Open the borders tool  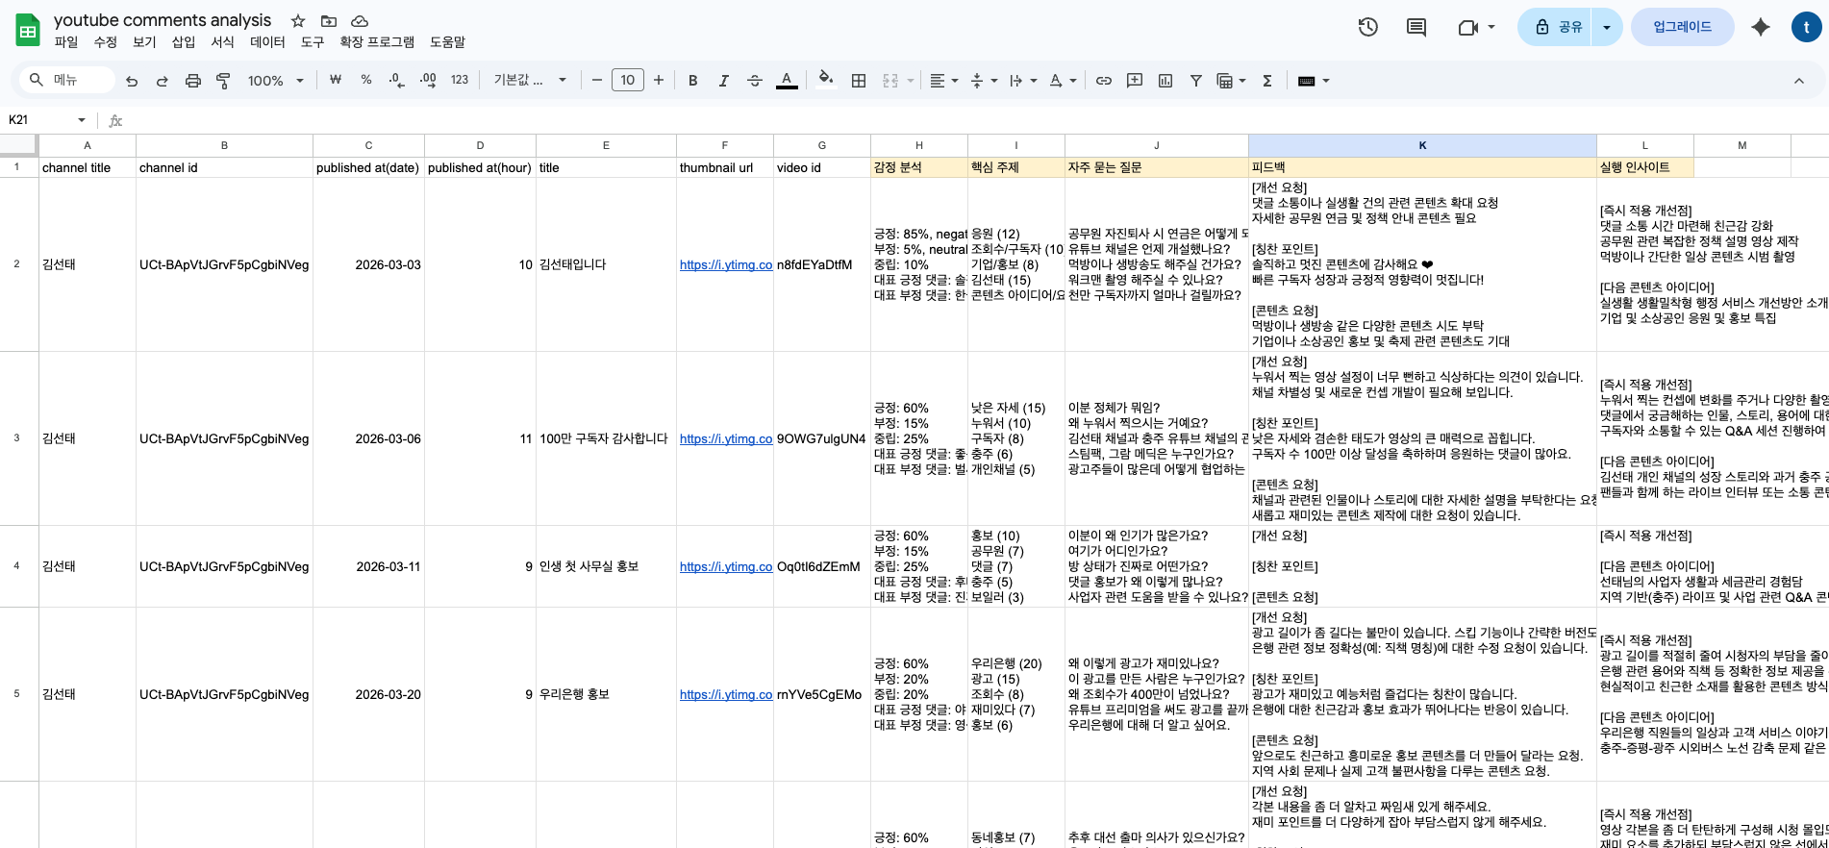tap(859, 81)
